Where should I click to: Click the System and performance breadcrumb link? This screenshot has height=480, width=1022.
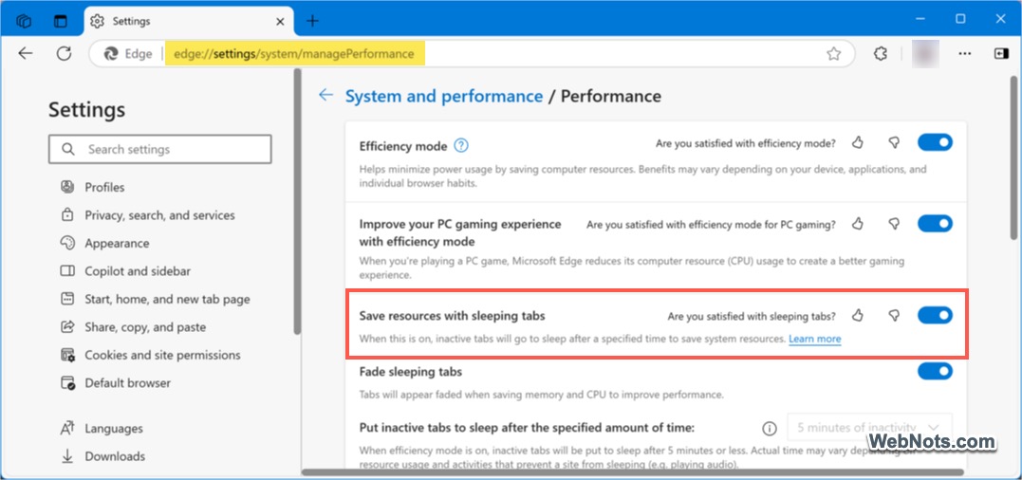click(444, 96)
